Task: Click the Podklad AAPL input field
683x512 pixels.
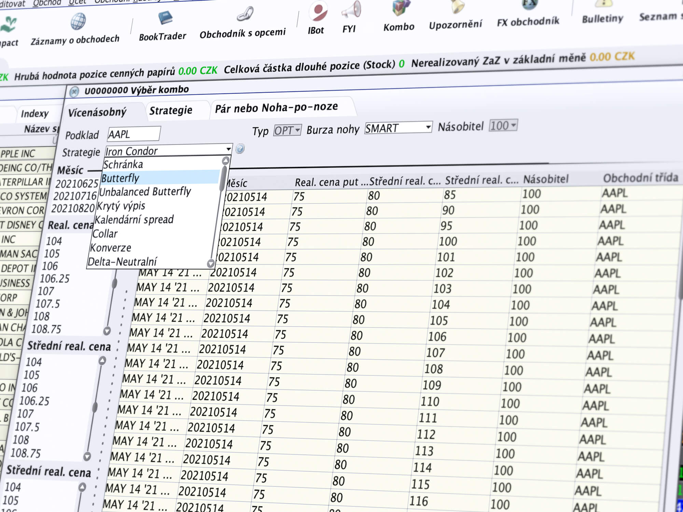Action: tap(134, 134)
